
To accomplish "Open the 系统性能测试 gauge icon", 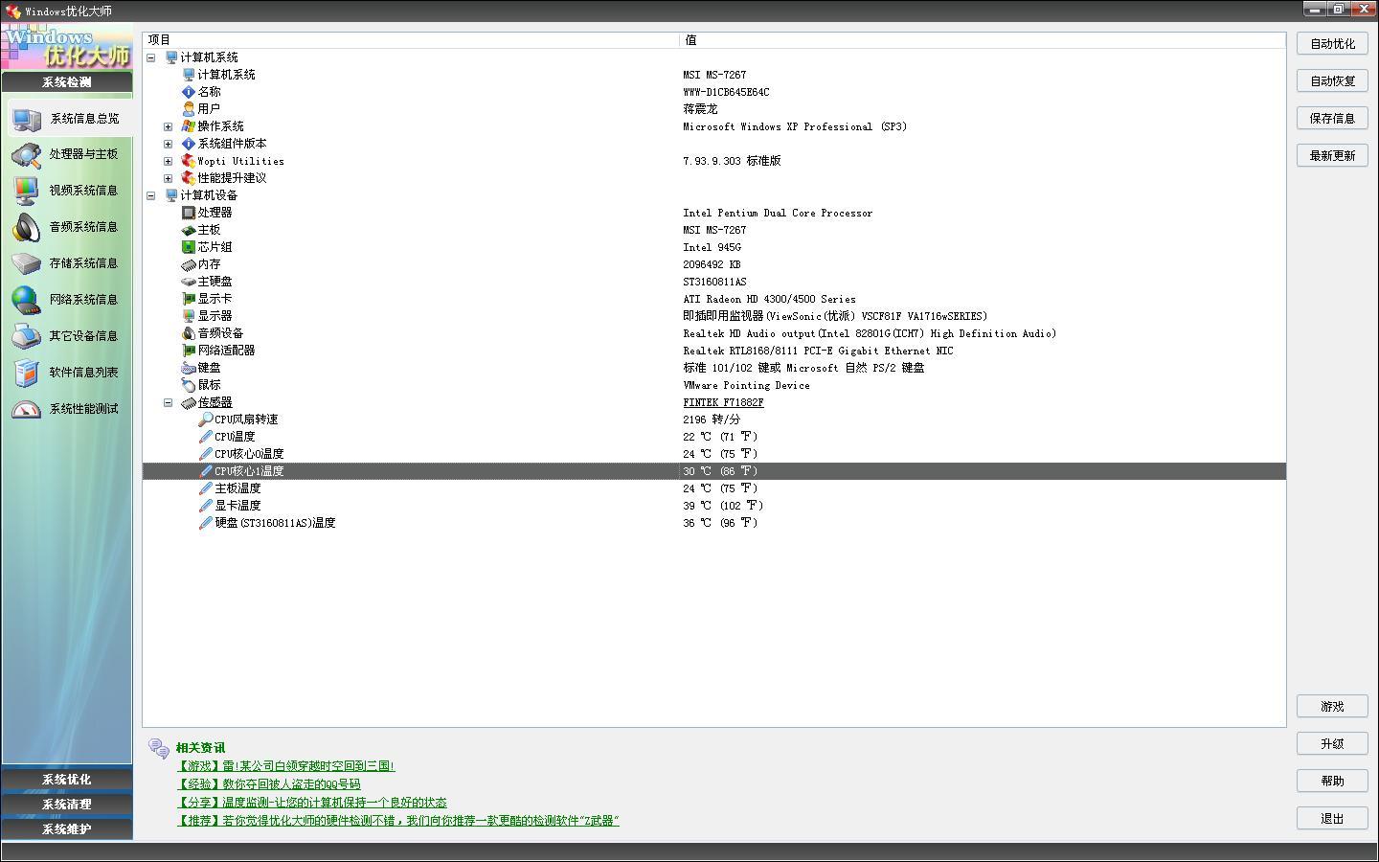I will point(26,409).
